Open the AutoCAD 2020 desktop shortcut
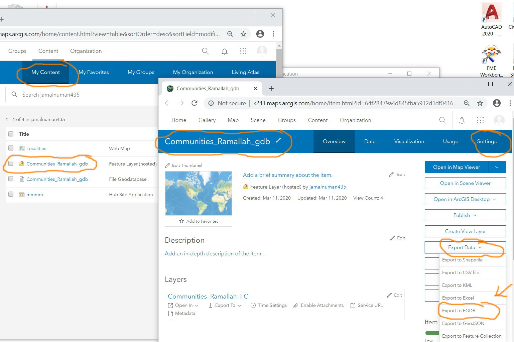The image size is (514, 342). coord(492,19)
